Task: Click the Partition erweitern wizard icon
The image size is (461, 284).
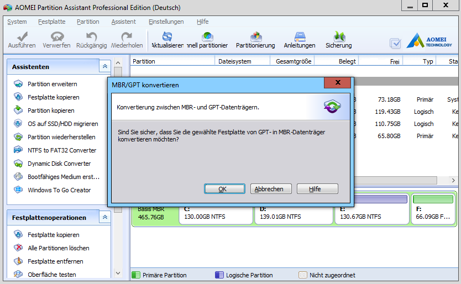Action: point(18,84)
